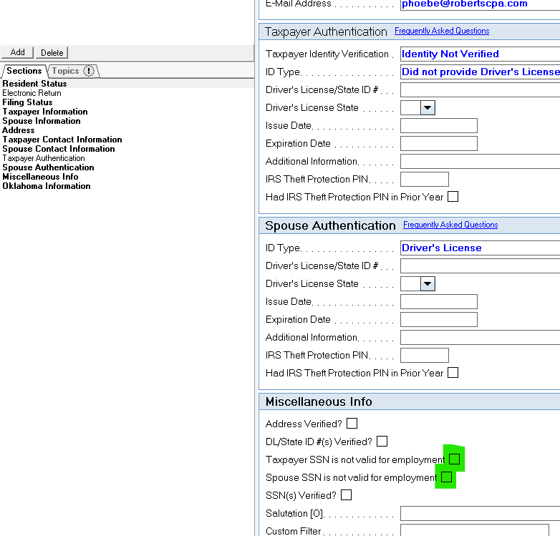Open Spouse Authentication Frequently Asked Questions link
The height and width of the screenshot is (536, 560).
click(x=450, y=225)
